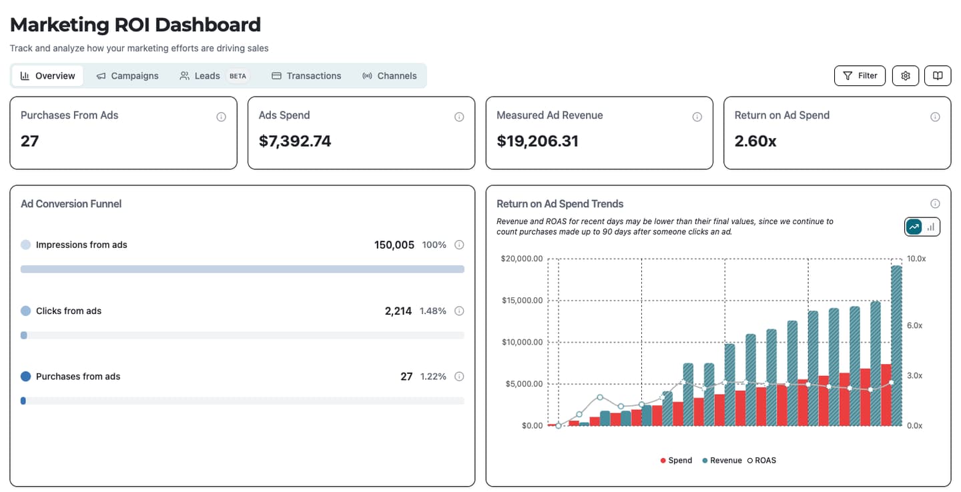Click the Impressions from ads progress bar
Viewport: 961px width, 492px height.
pyautogui.click(x=242, y=269)
